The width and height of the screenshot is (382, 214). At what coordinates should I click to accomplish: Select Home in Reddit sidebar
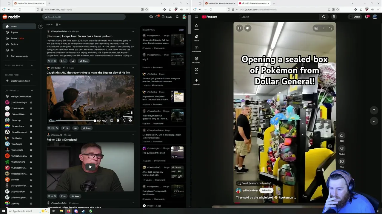click(x=19, y=26)
